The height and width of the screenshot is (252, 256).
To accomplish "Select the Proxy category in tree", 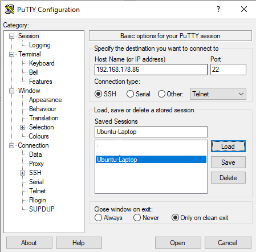I will 36,164.
